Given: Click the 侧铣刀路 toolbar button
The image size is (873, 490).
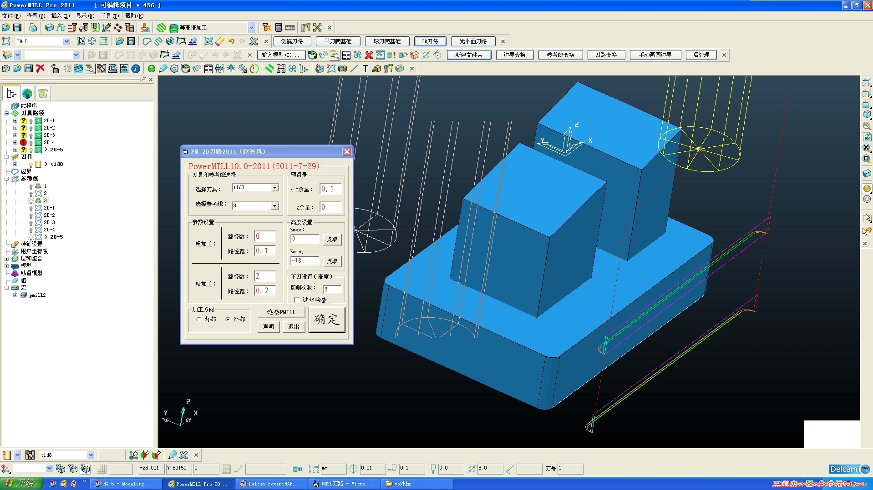Looking at the screenshot, I should 292,41.
